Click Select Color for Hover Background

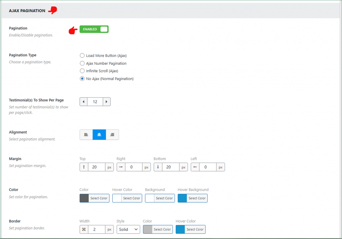[197, 198]
